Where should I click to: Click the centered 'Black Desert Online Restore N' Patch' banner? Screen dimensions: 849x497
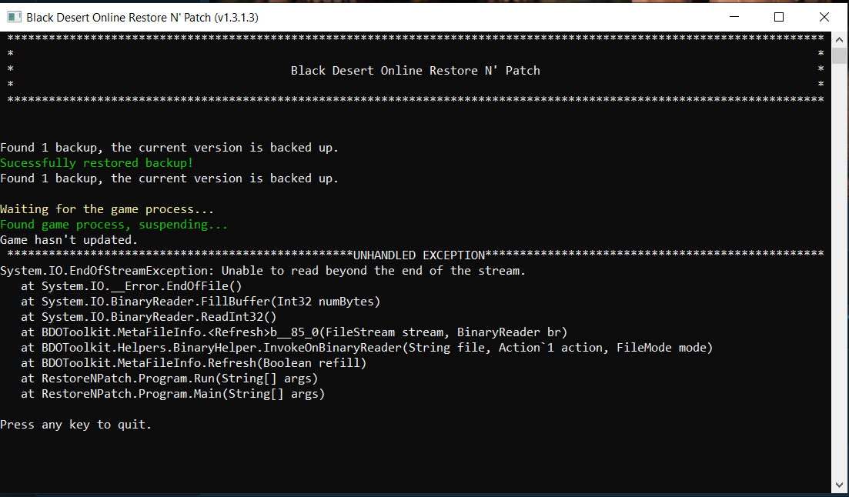coord(416,71)
